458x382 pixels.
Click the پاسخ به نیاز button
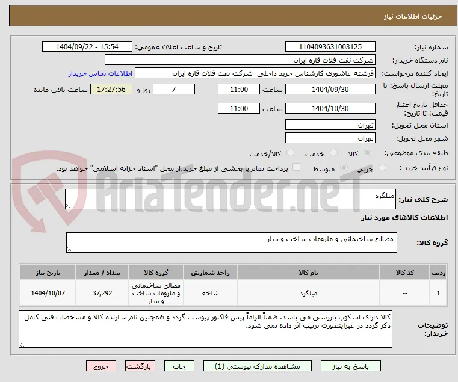click(x=350, y=366)
